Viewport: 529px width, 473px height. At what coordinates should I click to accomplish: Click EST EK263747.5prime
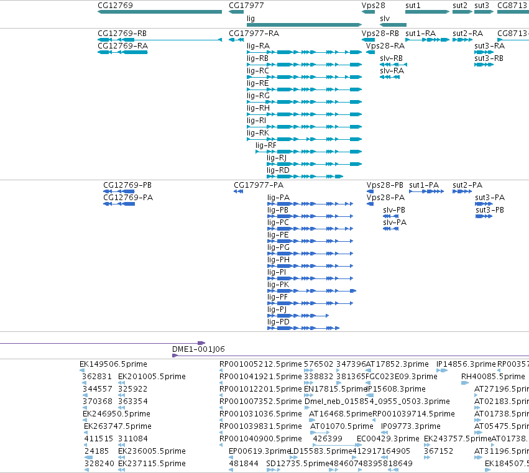[117, 426]
